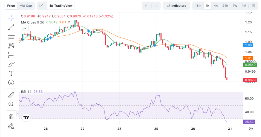This screenshot has height=137, width=261.
Task: Select the ruler measure tool
Action: pos(11,95)
